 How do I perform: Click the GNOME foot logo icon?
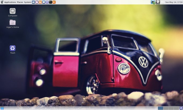point(2,2)
